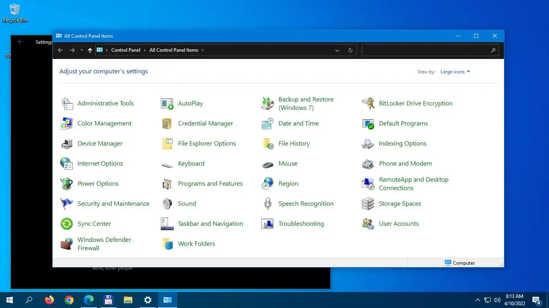Launch Google Chrome from the taskbar
549x308 pixels.
point(69,300)
